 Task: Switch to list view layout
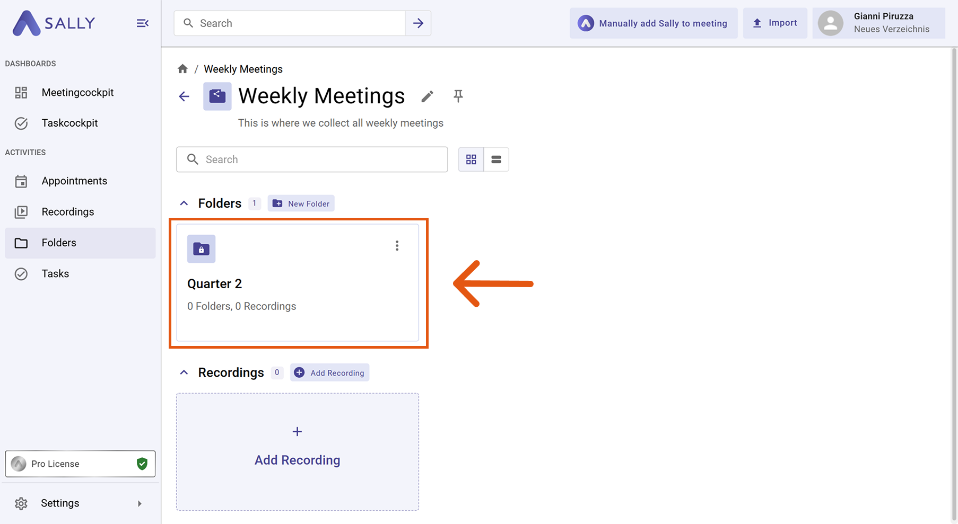click(x=496, y=159)
